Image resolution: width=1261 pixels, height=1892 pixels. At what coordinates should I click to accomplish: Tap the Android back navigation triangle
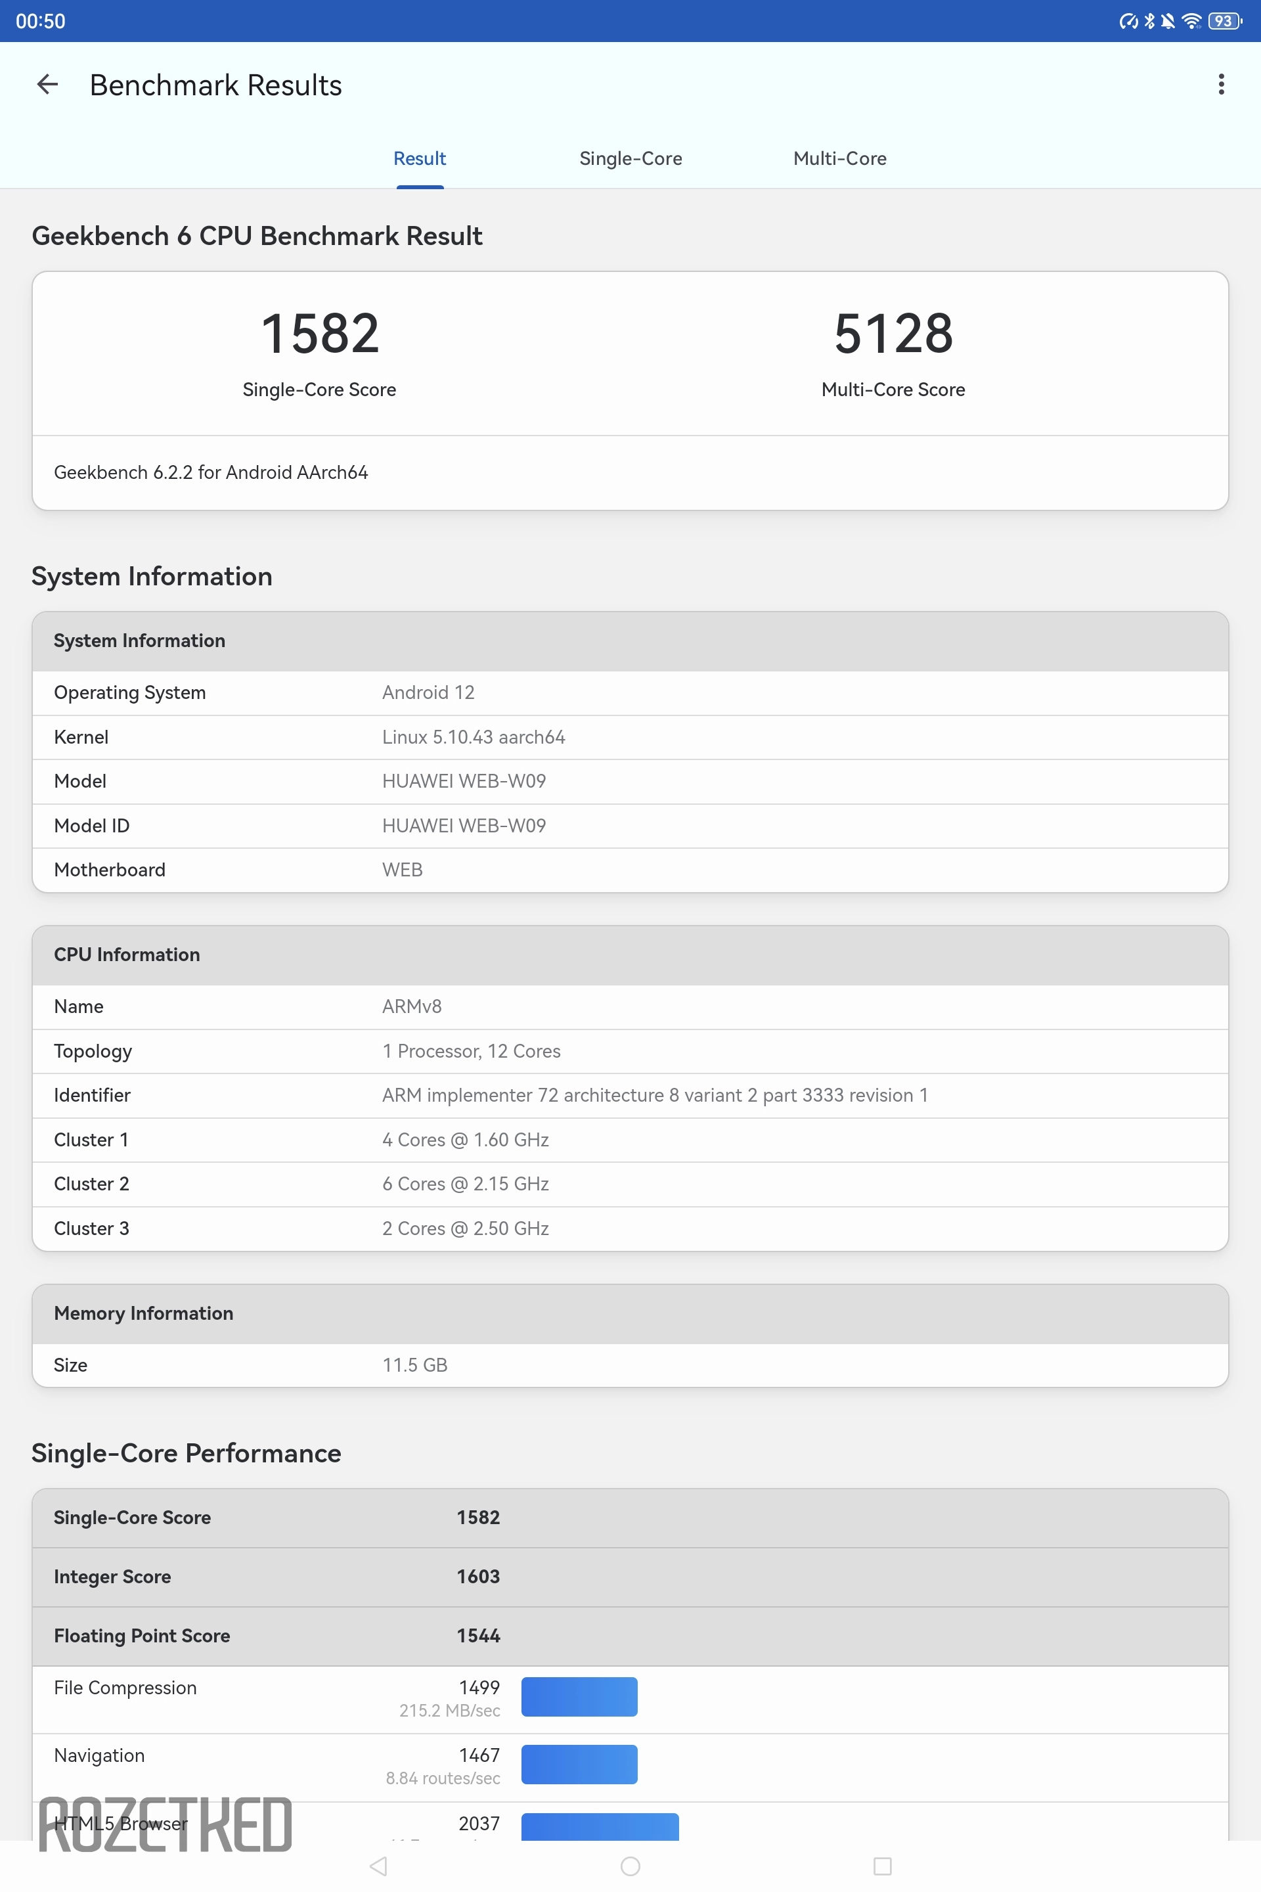coord(378,1866)
